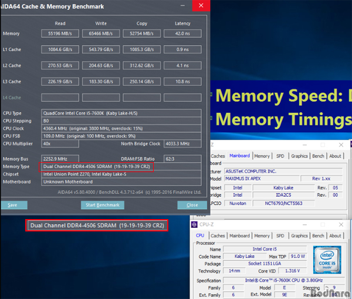Open About tab in lower CPU-Z window

[x=335, y=236]
